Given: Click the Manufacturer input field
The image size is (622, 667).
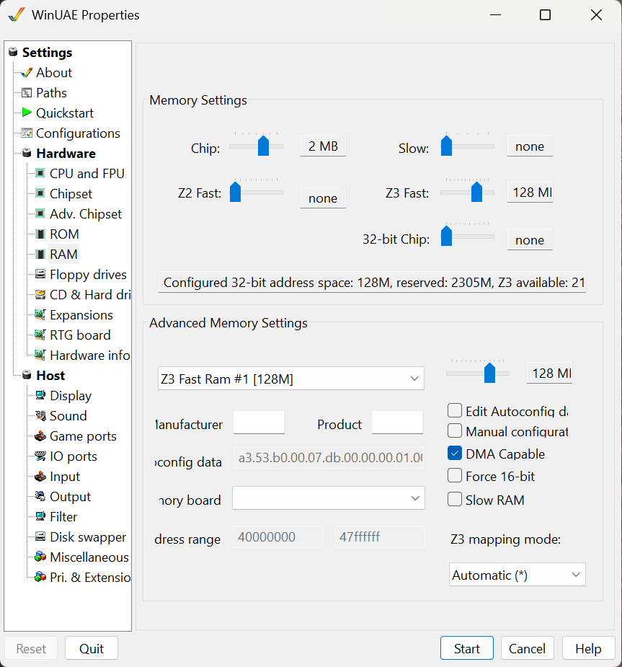Looking at the screenshot, I should (x=259, y=423).
